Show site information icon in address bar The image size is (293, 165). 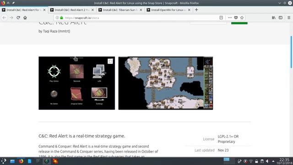57,18
